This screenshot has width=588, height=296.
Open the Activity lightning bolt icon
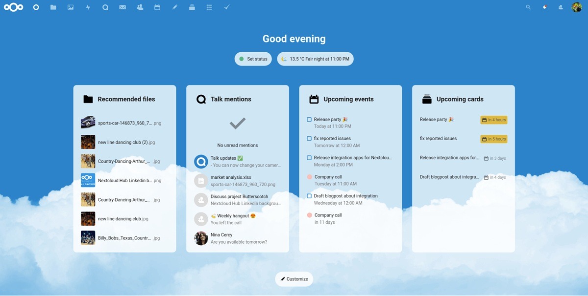[x=88, y=7]
